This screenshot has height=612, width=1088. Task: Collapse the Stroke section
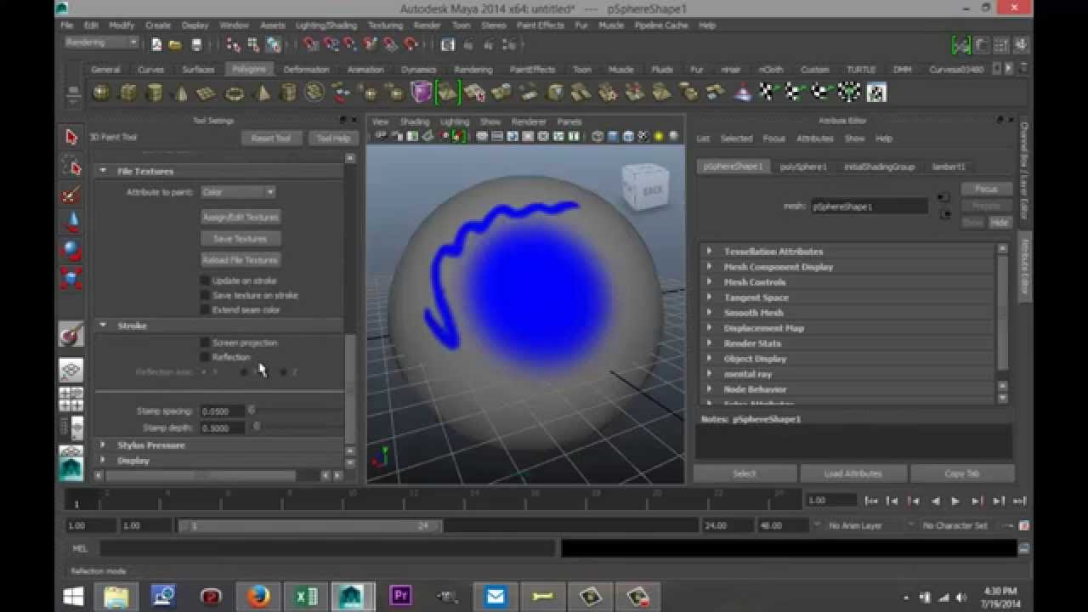103,326
